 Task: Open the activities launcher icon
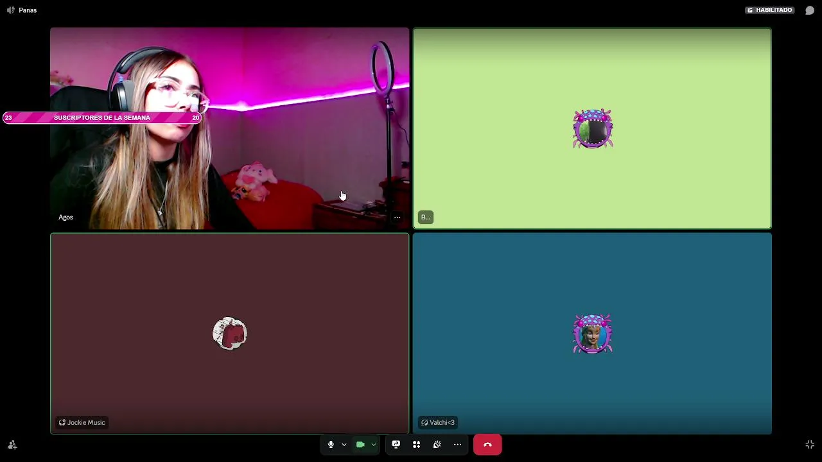point(416,445)
